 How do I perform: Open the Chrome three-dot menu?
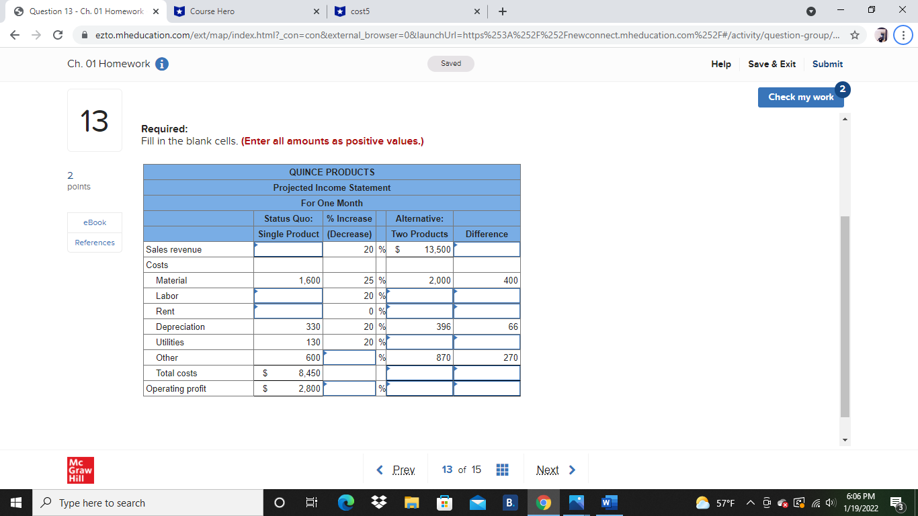point(903,34)
